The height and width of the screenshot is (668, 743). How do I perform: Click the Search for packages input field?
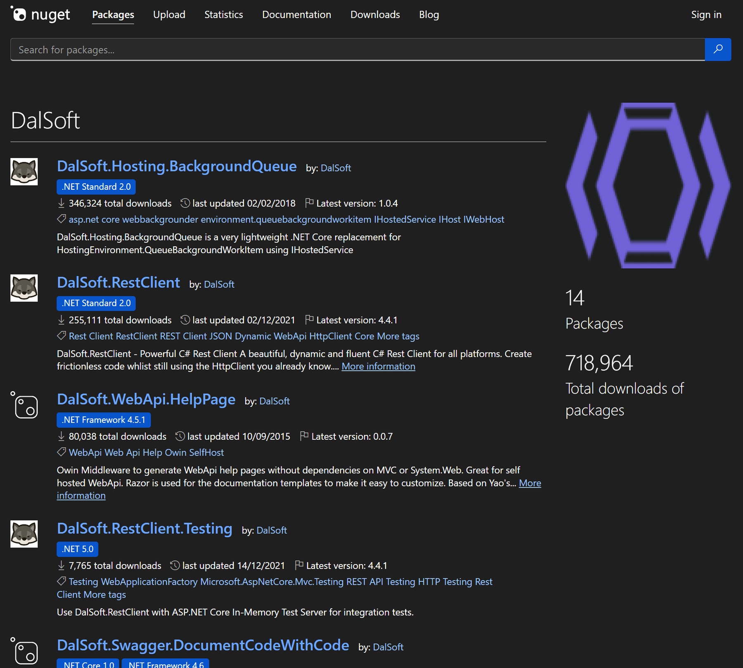coord(248,50)
